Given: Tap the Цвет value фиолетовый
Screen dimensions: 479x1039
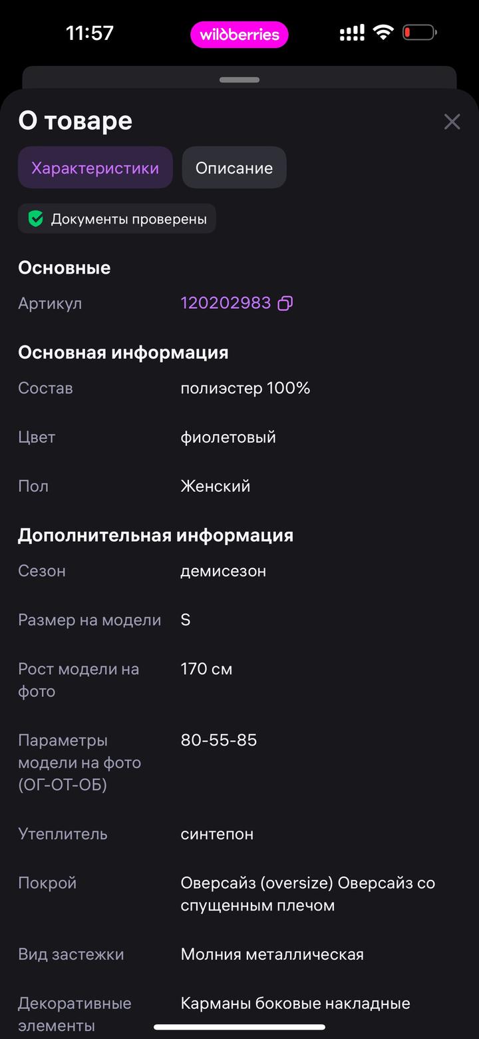Looking at the screenshot, I should click(x=228, y=437).
